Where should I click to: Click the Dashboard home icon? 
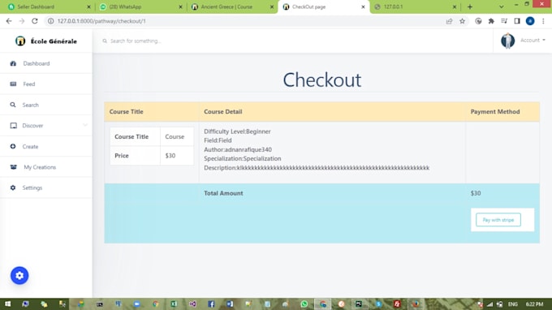[13, 63]
